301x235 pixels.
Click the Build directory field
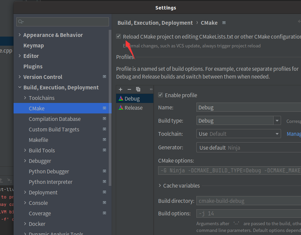pos(249,201)
